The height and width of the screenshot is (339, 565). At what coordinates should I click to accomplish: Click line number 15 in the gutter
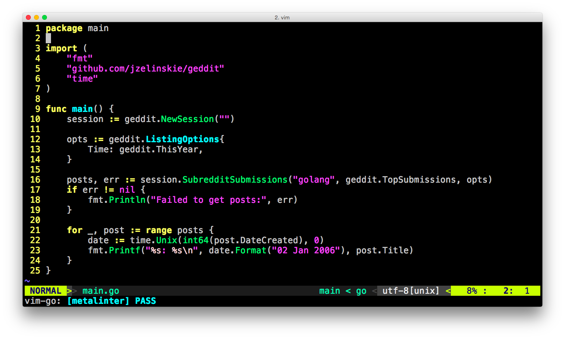click(x=35, y=170)
